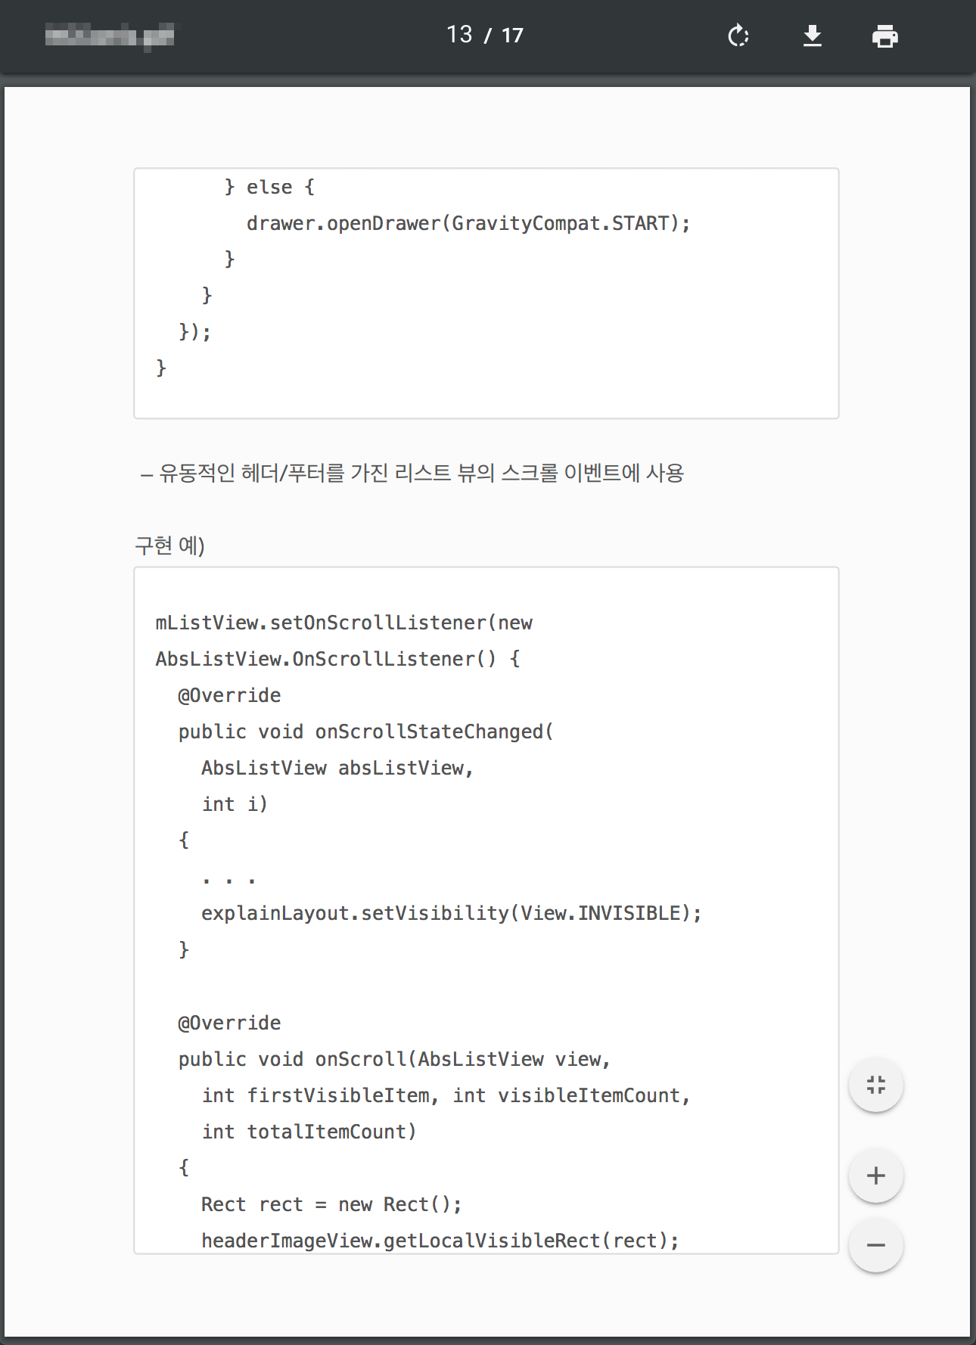Click public void onScroll(AbsListView view, line
976x1345 pixels.
tap(394, 1059)
